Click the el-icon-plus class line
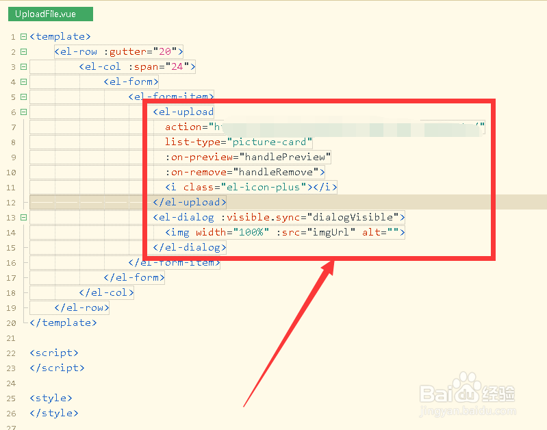547x430 pixels. [251, 187]
